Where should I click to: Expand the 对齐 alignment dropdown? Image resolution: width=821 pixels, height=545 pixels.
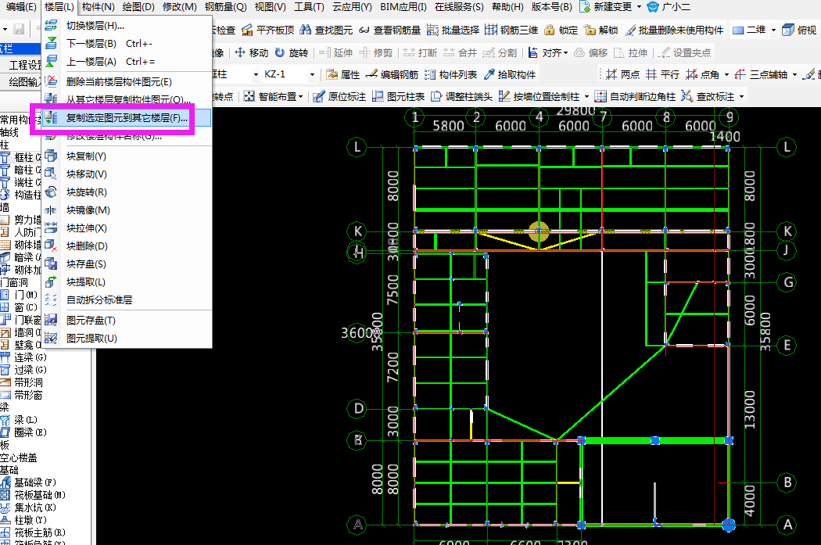click(x=565, y=53)
